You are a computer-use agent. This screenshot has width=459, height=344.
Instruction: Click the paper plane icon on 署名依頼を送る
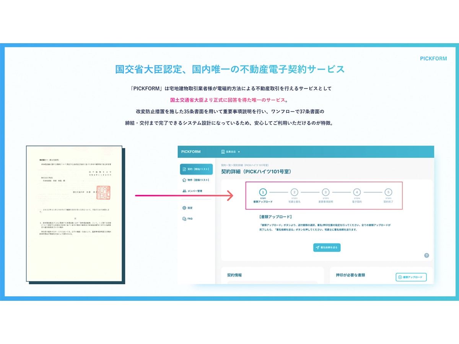[317, 248]
